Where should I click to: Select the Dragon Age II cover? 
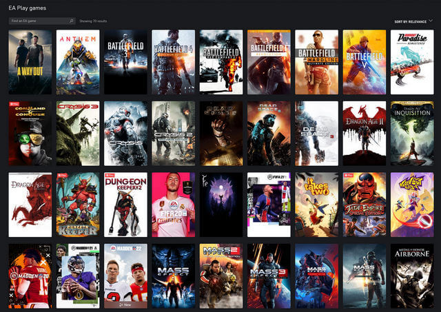[365, 134]
